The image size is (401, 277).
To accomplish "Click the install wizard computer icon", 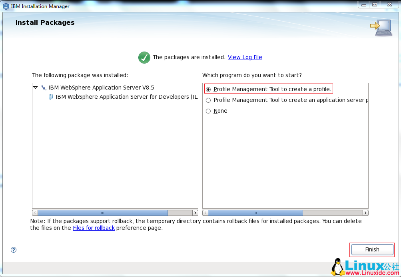I will (x=381, y=28).
